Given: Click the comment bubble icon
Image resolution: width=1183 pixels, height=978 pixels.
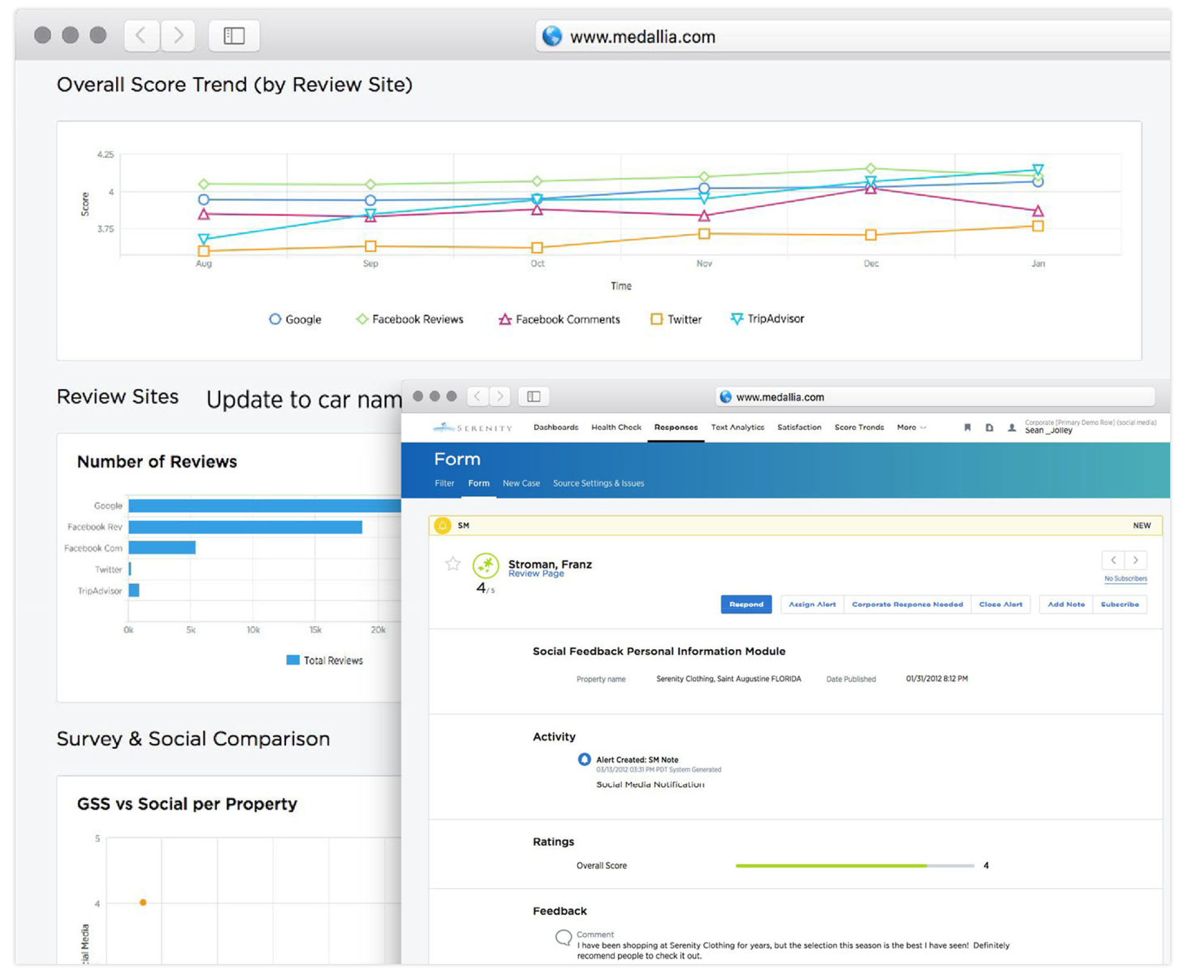Looking at the screenshot, I should tap(563, 937).
